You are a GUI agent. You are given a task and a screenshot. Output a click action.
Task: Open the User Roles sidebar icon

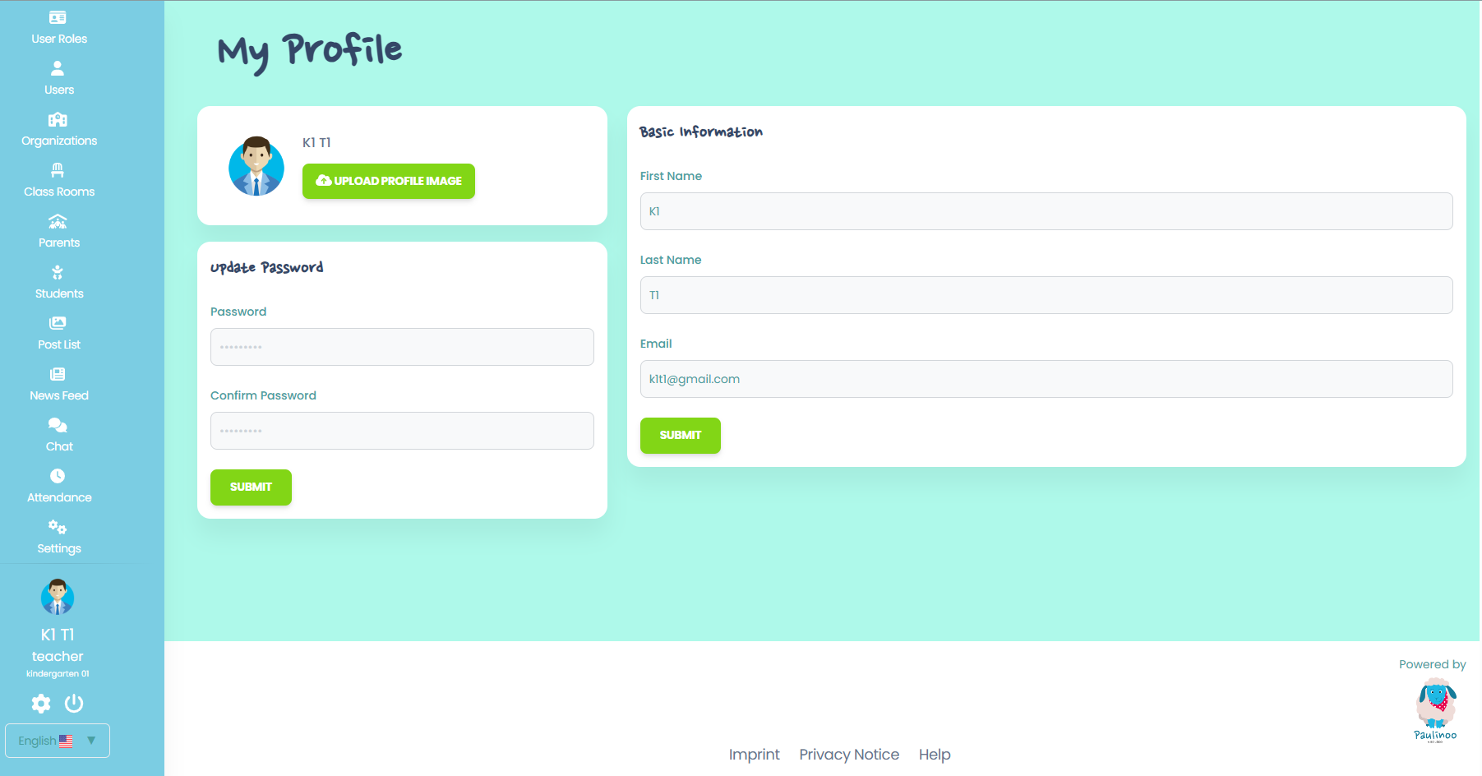[58, 17]
